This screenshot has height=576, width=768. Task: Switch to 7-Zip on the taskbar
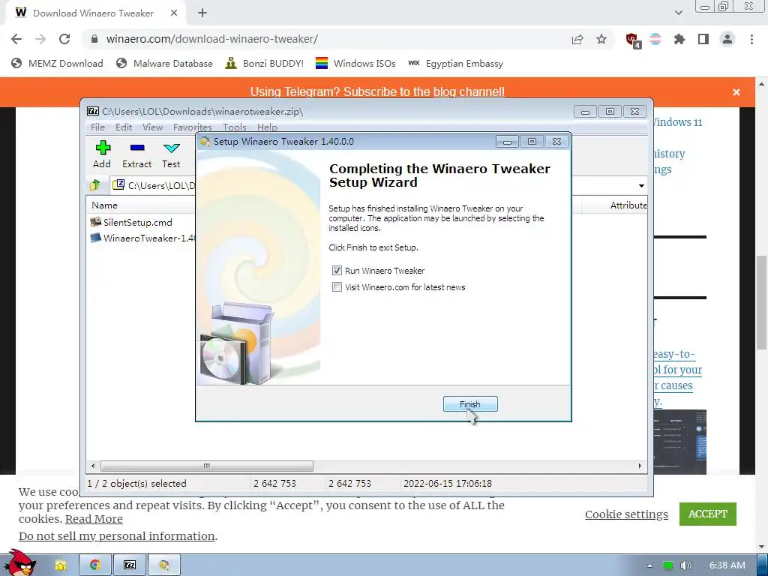130,565
